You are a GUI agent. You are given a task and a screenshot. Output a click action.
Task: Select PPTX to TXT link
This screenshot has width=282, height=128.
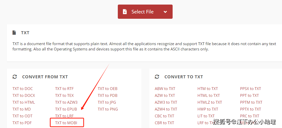pyautogui.click(x=250, y=109)
